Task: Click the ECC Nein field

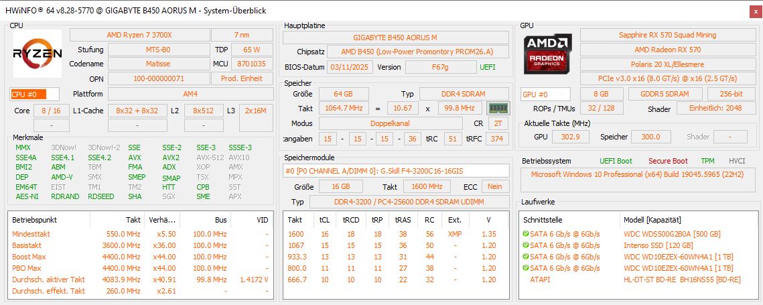Action: pyautogui.click(x=495, y=186)
